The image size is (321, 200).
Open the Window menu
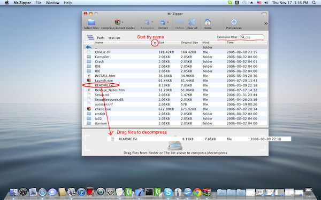click(52, 3)
